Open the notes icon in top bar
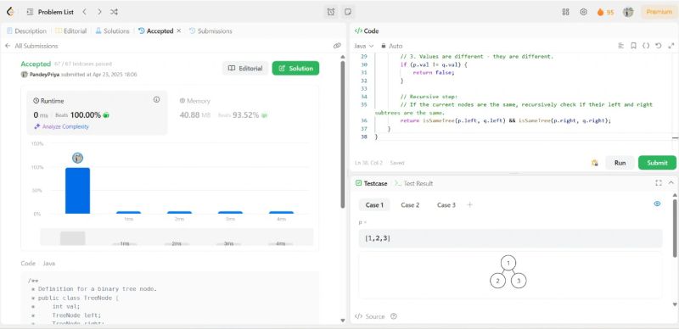 347,12
